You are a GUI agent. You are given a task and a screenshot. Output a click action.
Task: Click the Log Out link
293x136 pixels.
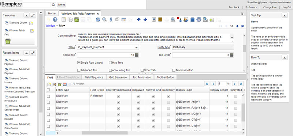pyautogui.click(x=287, y=7)
